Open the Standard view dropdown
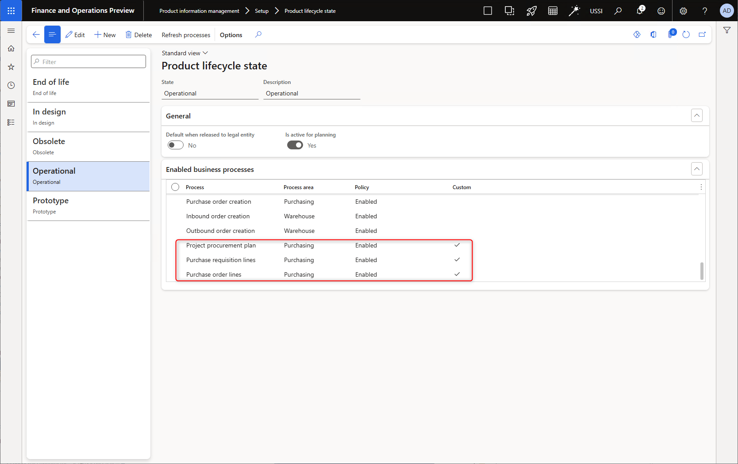The image size is (738, 464). [184, 53]
